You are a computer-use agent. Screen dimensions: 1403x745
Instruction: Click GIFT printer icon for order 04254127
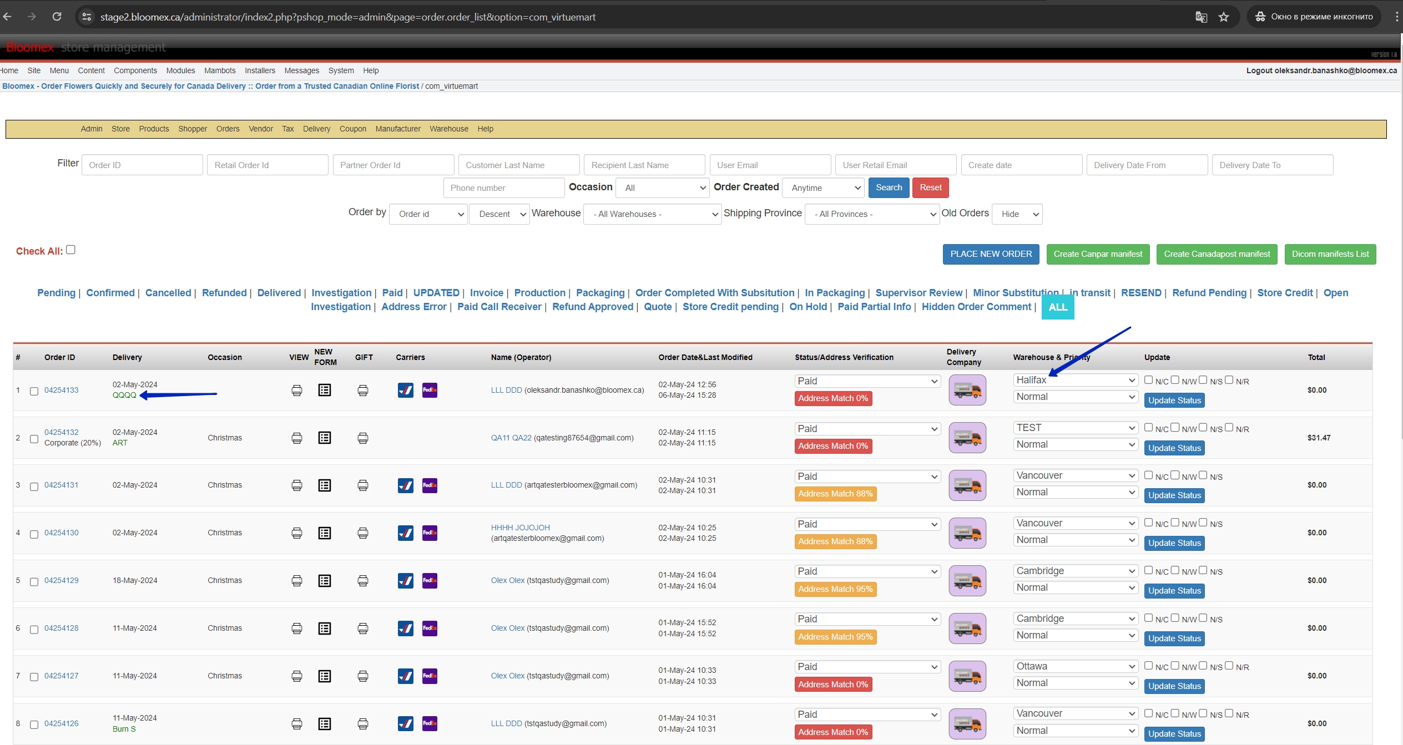(363, 677)
